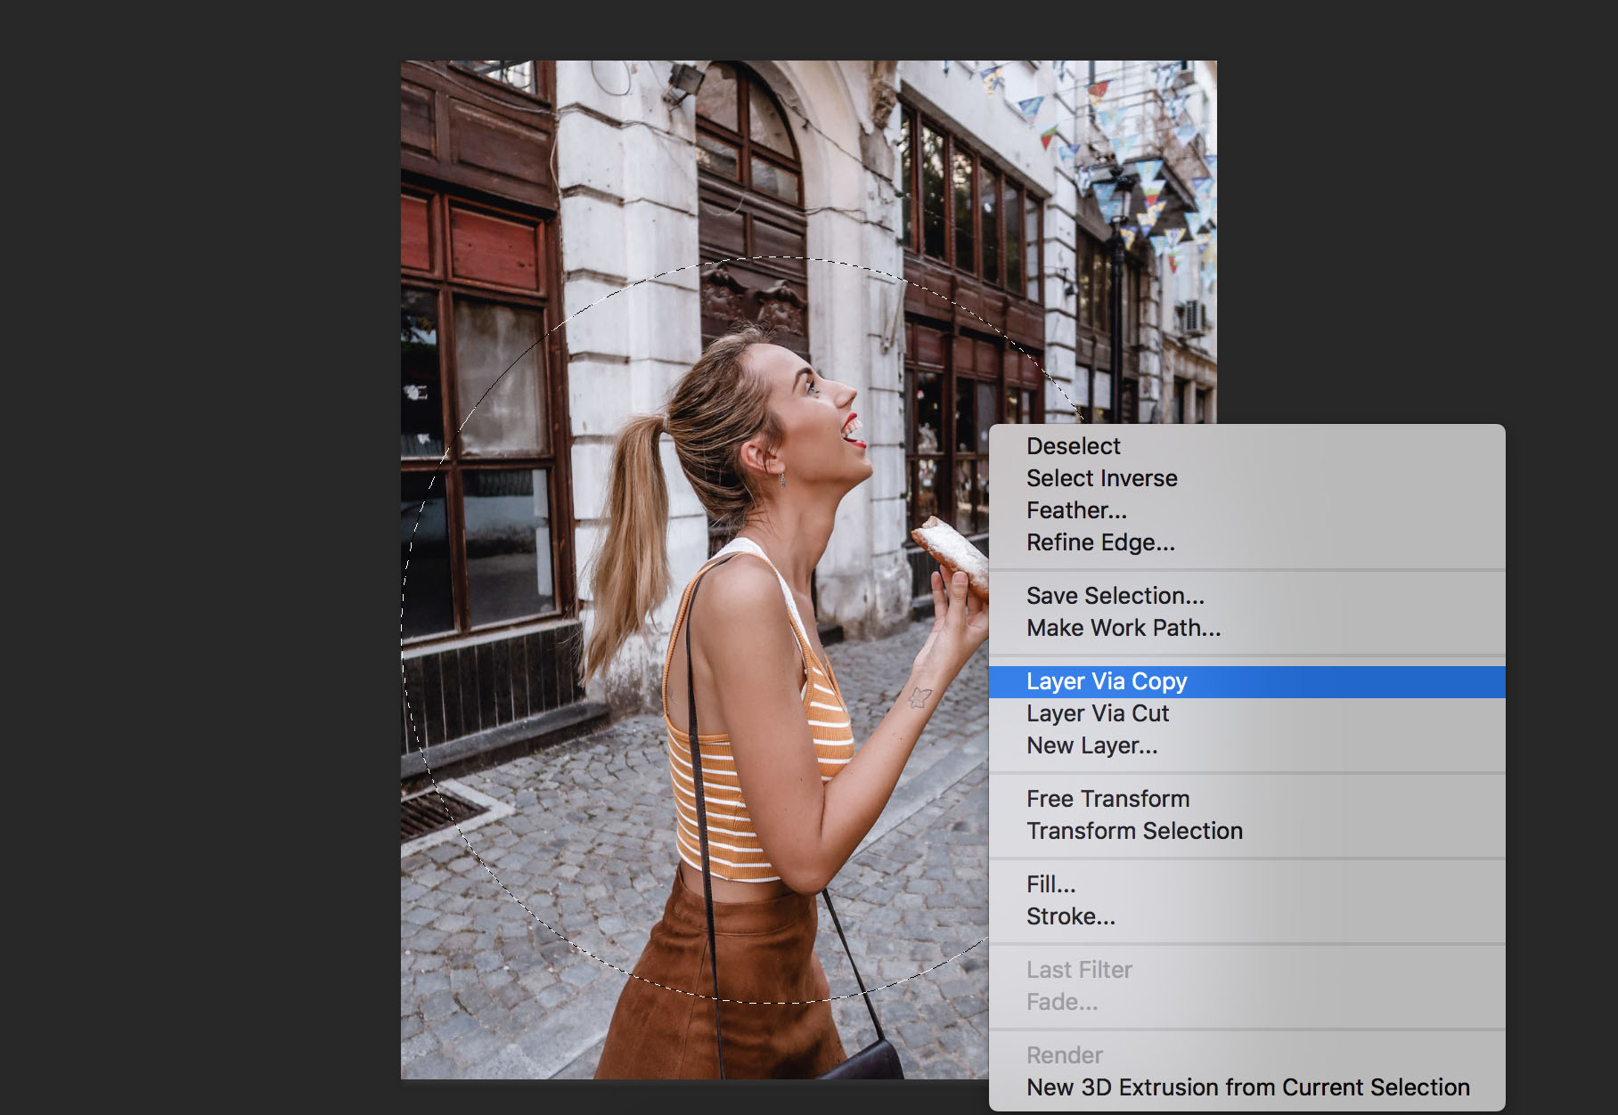Select Free Transform from the menu
The image size is (1618, 1115).
coord(1246,799)
